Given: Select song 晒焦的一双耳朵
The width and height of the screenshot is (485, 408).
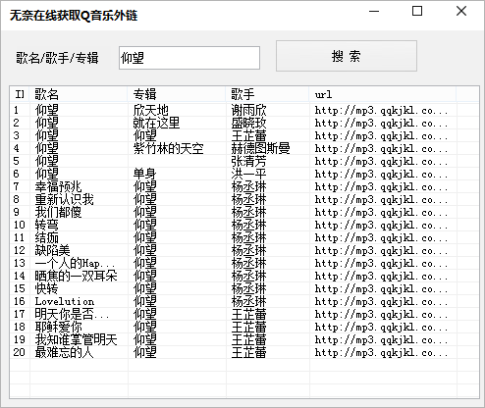Looking at the screenshot, I should point(76,277).
